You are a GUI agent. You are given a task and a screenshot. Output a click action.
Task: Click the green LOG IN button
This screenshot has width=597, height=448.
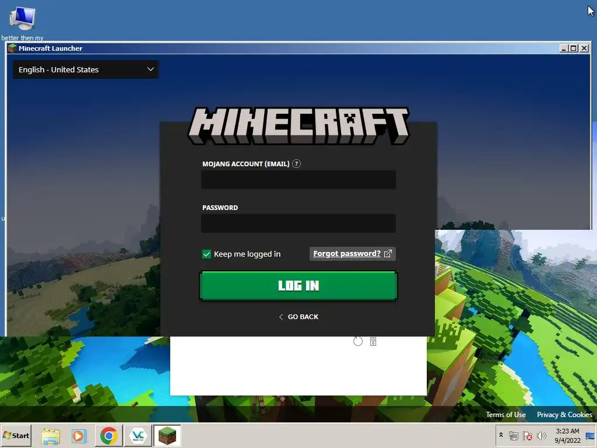[x=298, y=286]
